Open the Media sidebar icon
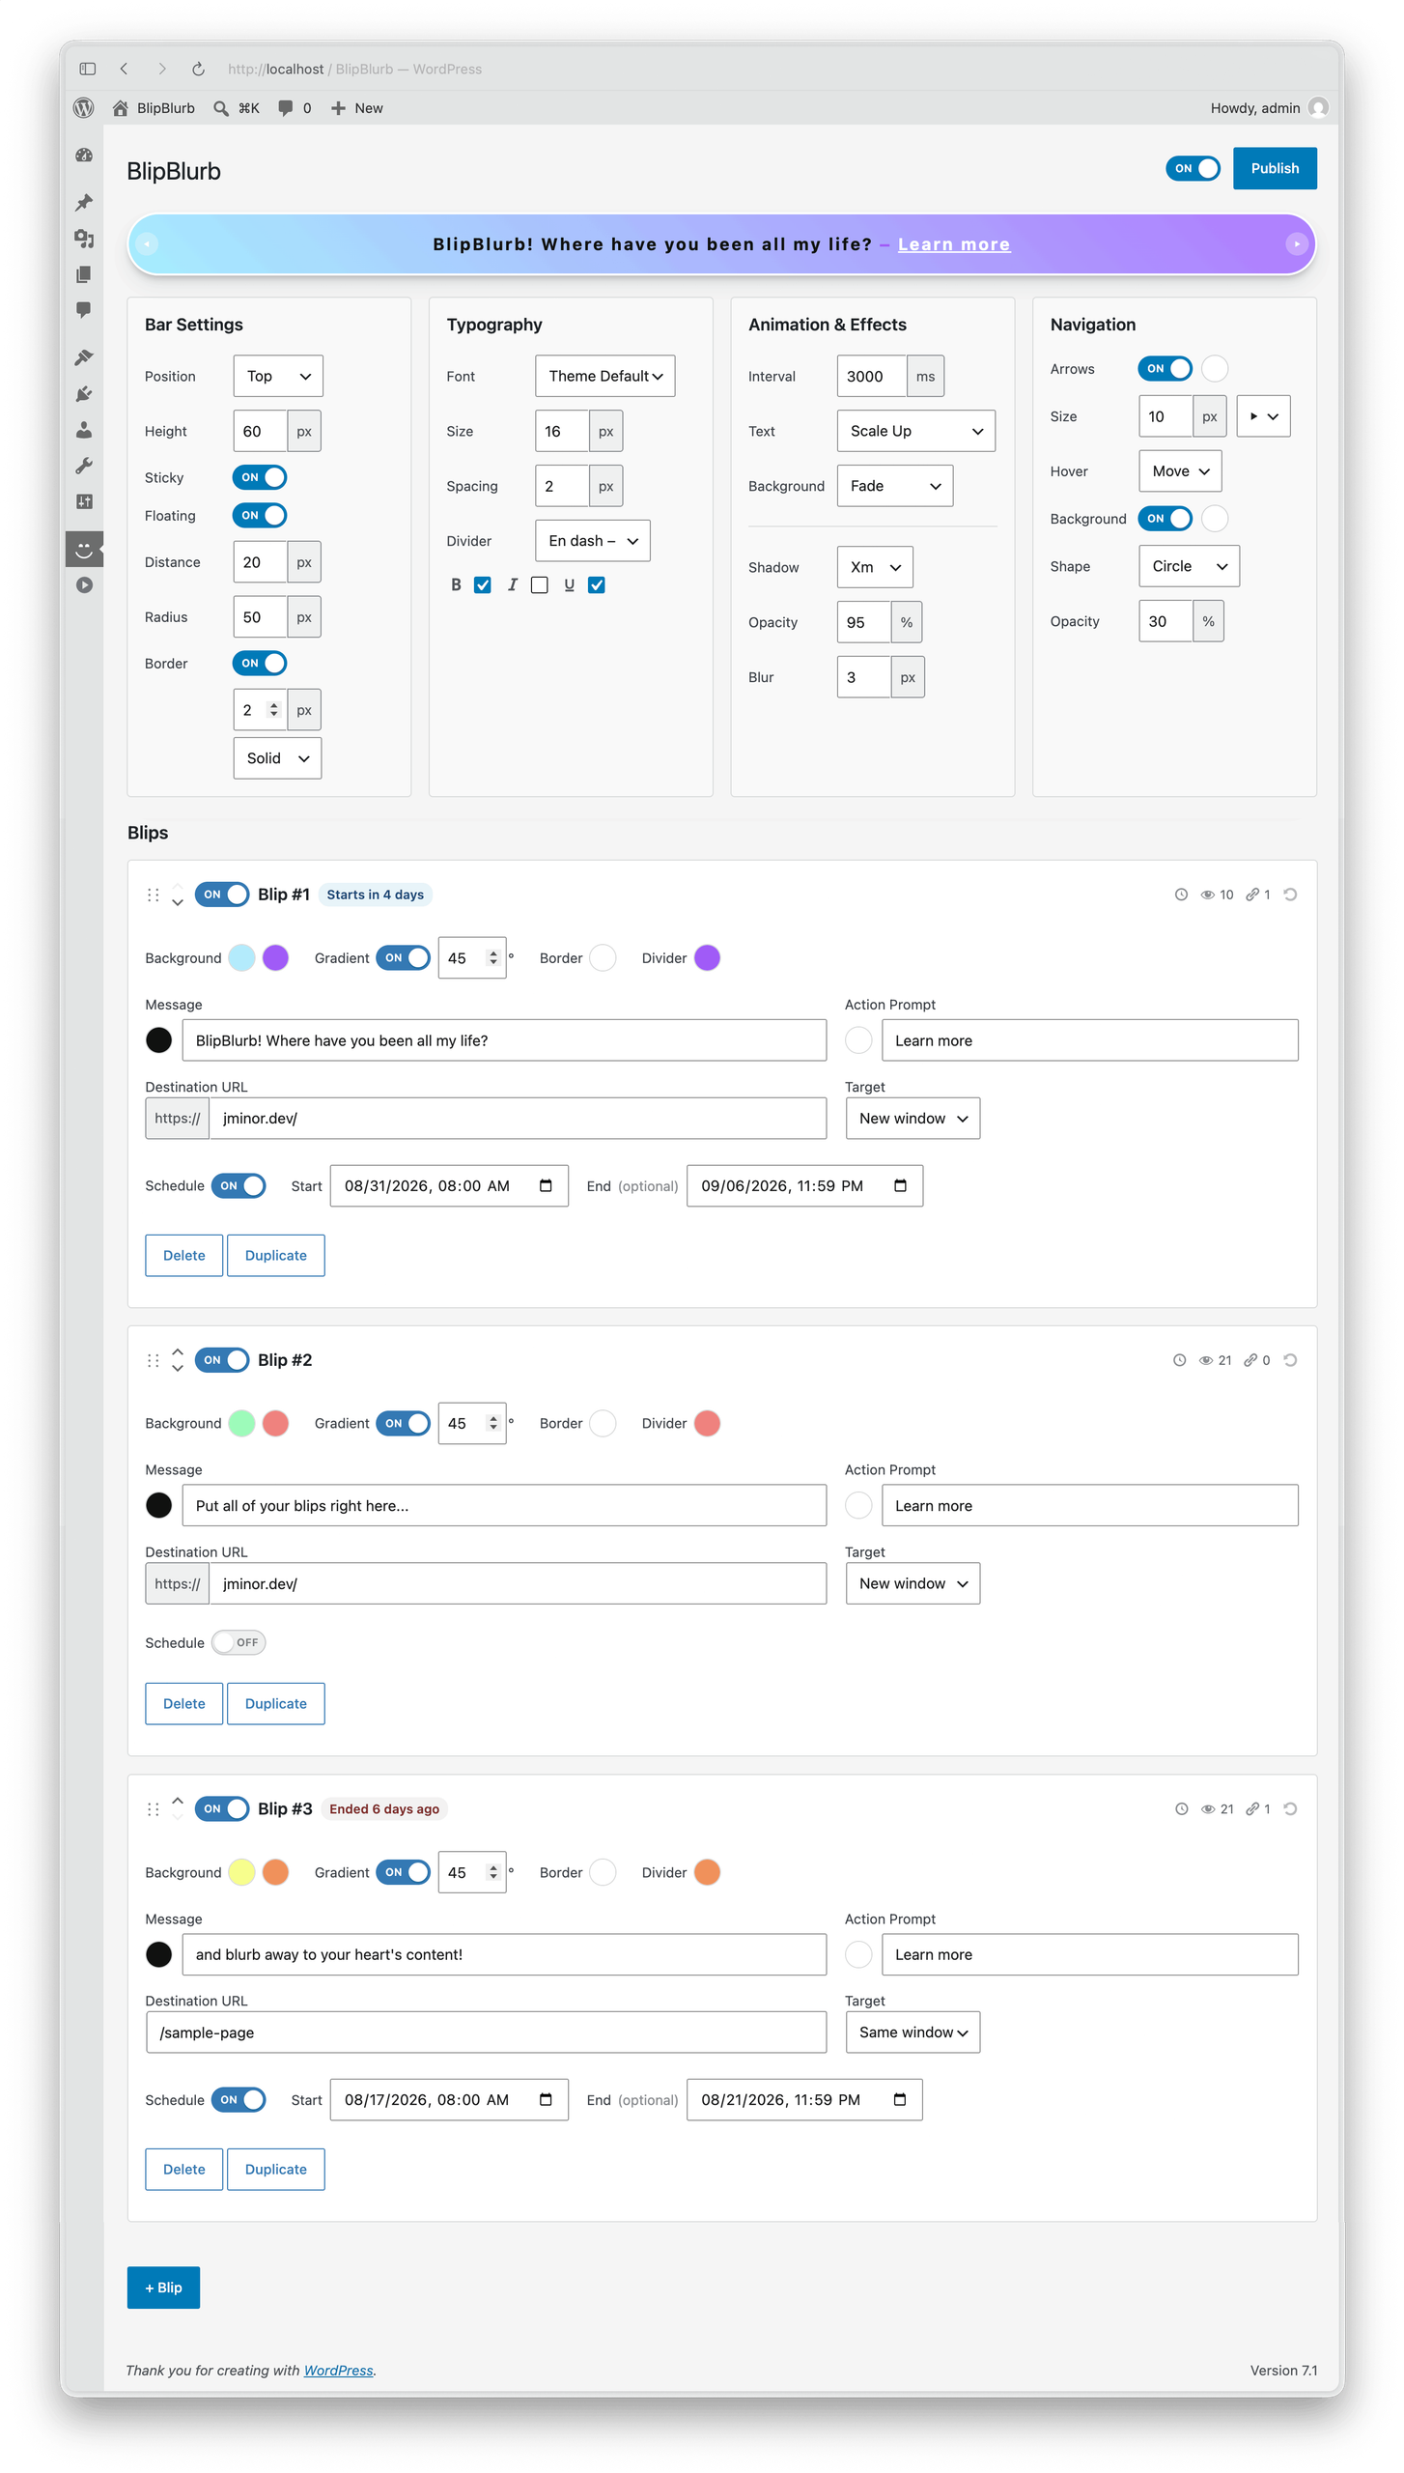Screen dimensions: 1404x2473 [84, 239]
